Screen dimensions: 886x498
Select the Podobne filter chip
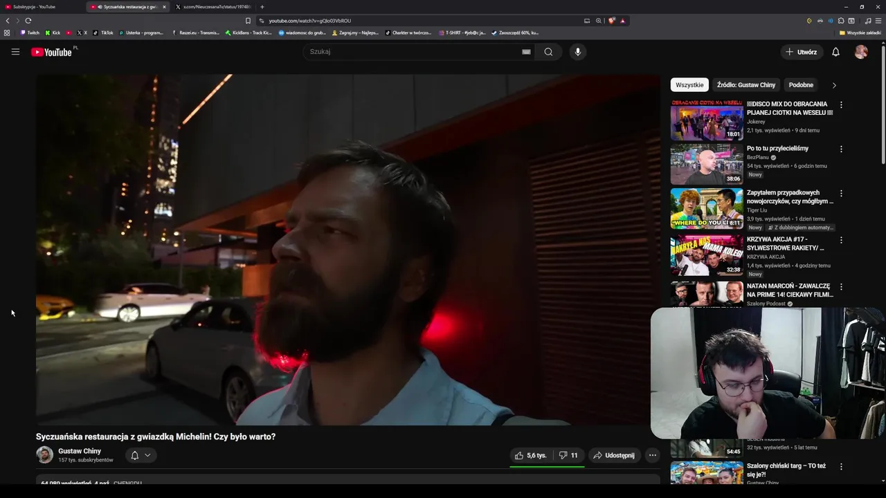tap(801, 85)
